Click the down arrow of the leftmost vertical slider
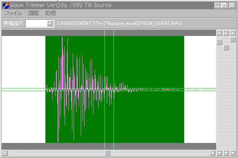This screenshot has height=158, width=238. (219, 153)
